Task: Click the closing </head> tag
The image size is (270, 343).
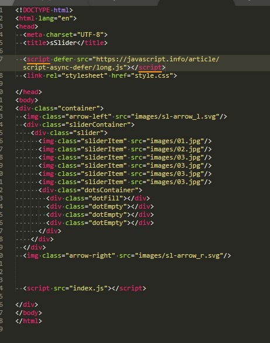Action: click(x=29, y=92)
